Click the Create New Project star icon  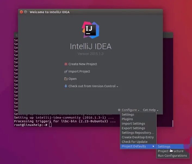[x=66, y=64]
